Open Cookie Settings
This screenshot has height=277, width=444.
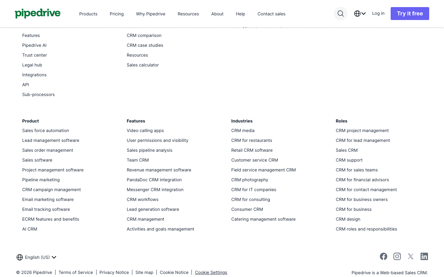211,272
